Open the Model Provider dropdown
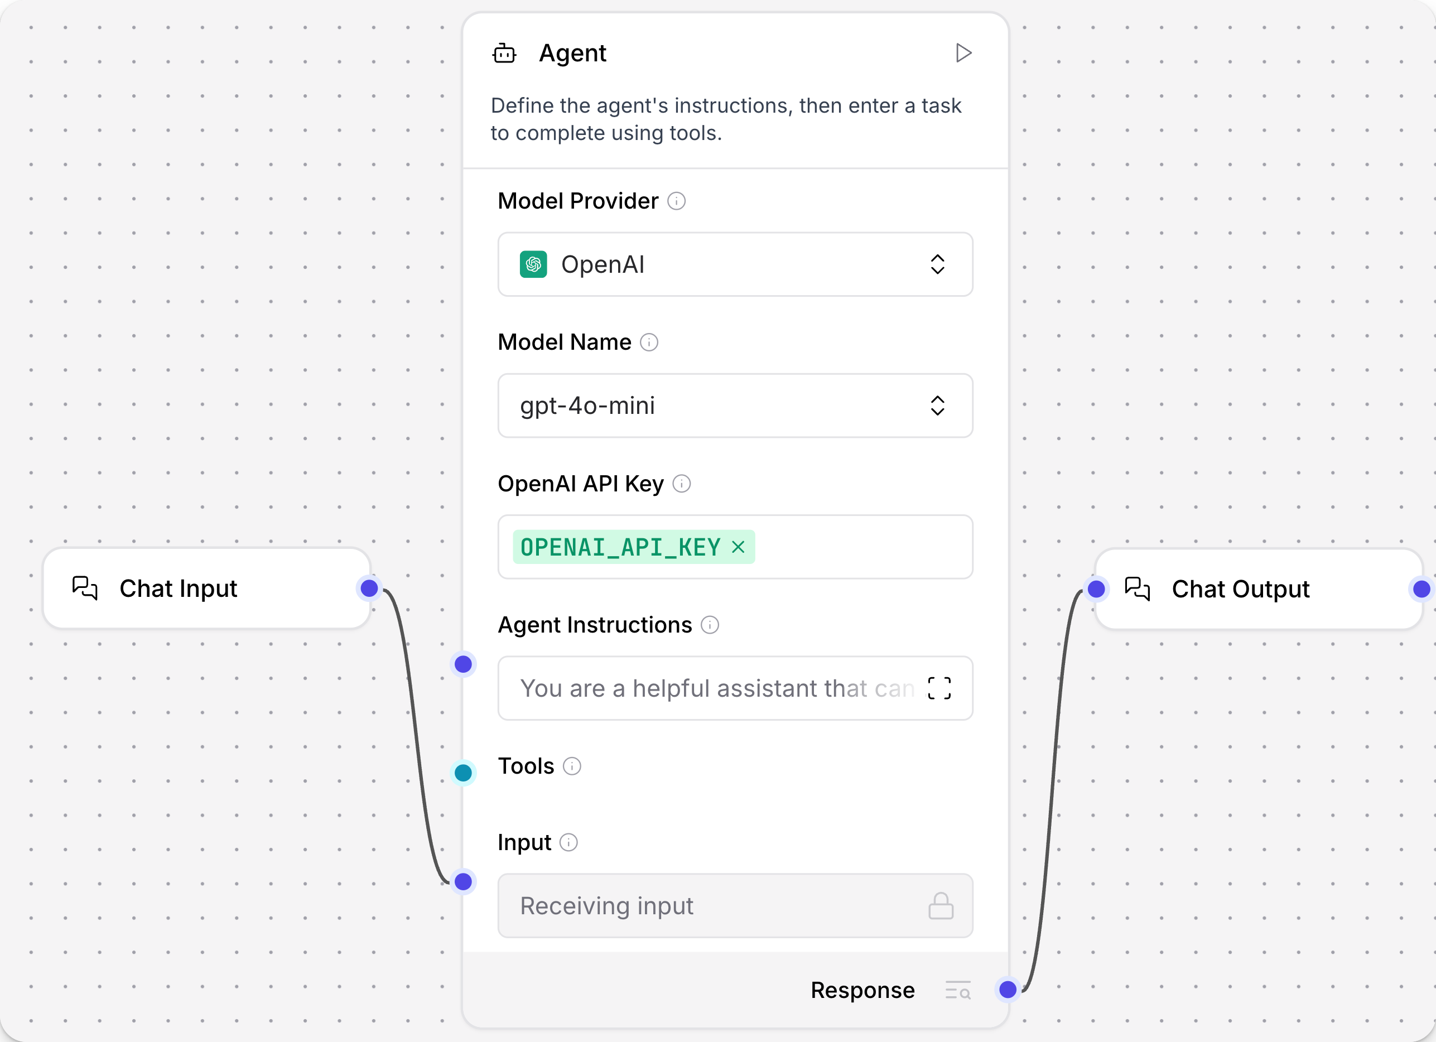 pos(938,264)
